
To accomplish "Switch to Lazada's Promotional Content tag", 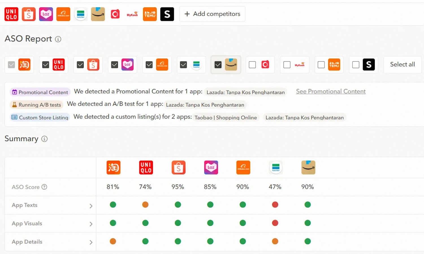I will [x=246, y=92].
